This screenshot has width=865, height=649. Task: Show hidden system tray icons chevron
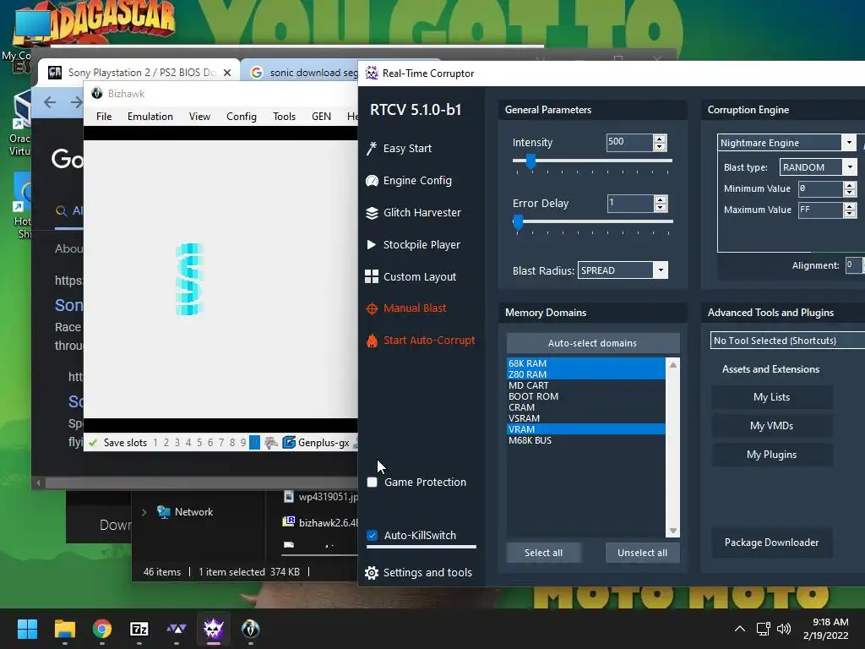click(740, 629)
